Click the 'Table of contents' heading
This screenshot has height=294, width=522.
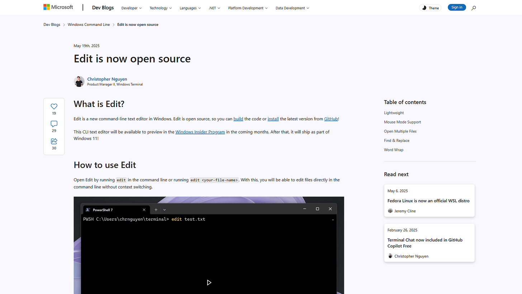(x=405, y=102)
